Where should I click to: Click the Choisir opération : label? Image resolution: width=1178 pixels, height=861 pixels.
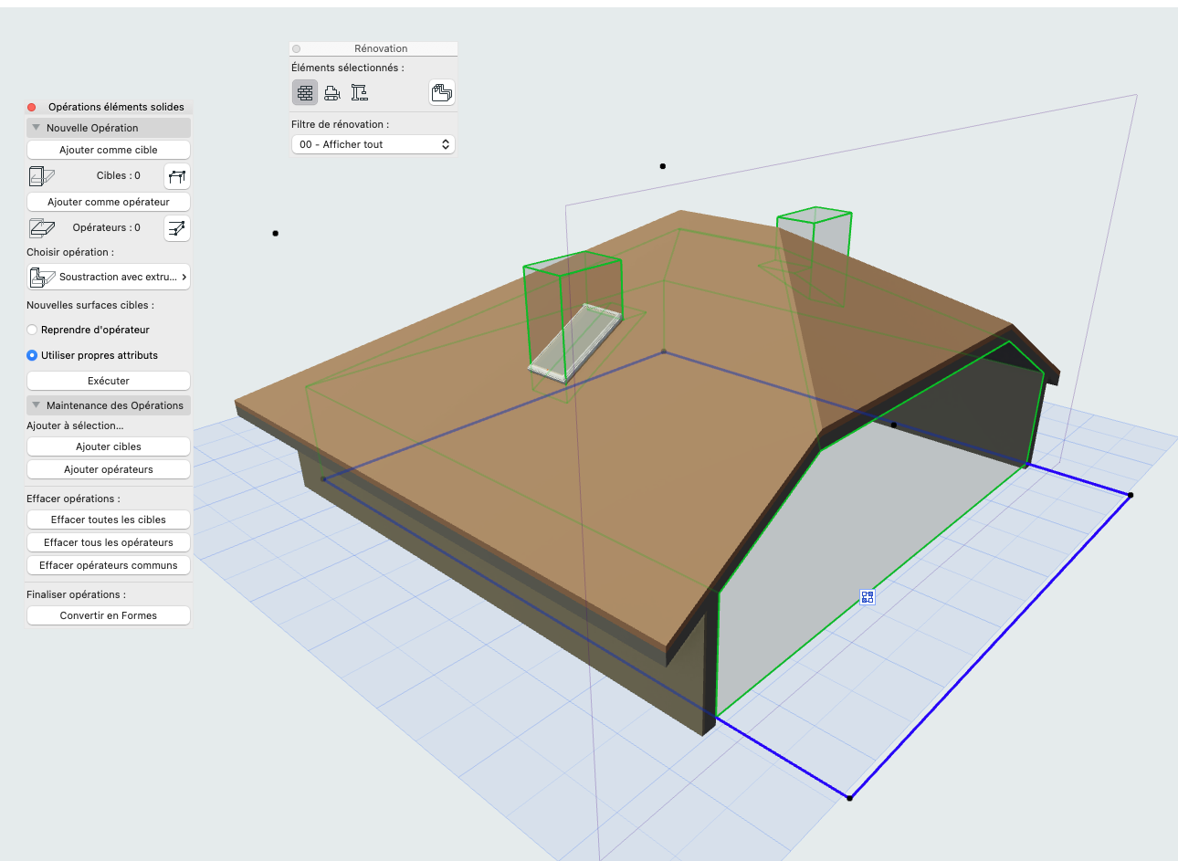click(x=70, y=252)
